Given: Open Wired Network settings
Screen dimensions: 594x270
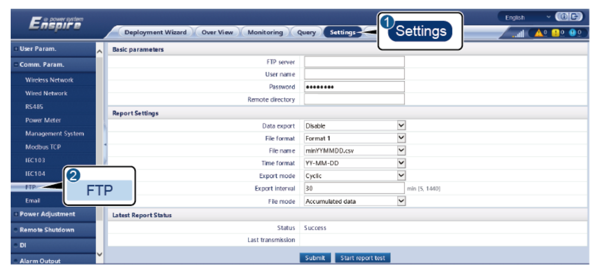Looking at the screenshot, I should [46, 93].
